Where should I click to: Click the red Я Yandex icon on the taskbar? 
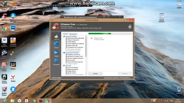(27, 101)
